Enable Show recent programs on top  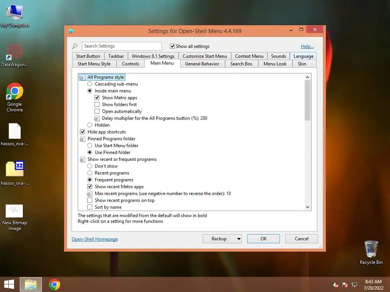tap(90, 200)
